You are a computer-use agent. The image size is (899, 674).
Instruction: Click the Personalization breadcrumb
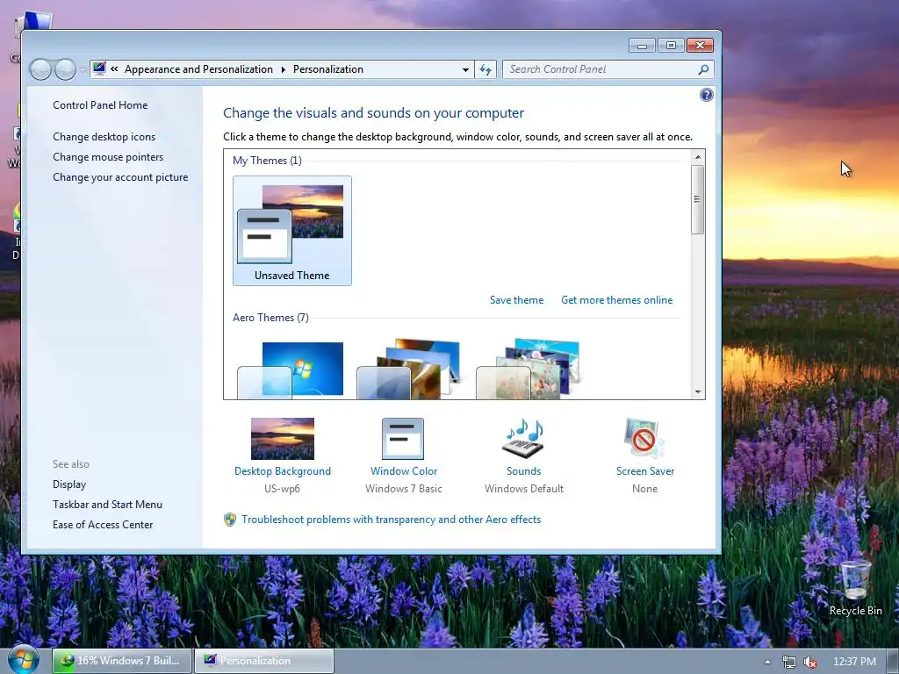point(328,69)
